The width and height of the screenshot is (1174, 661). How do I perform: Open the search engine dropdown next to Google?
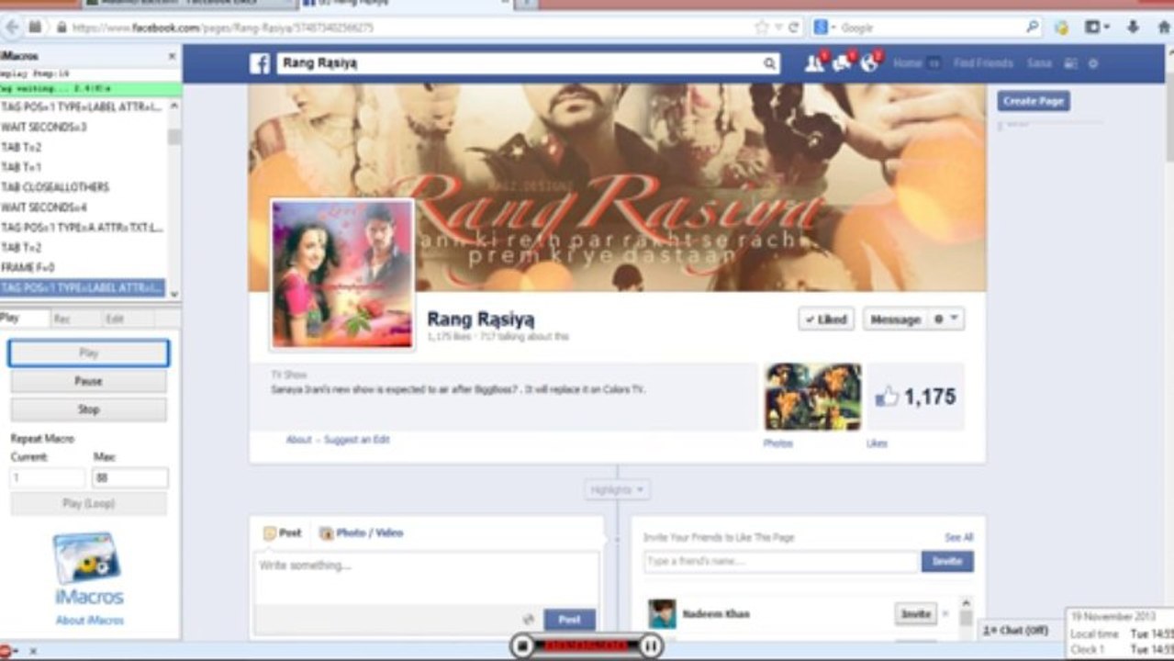pos(833,28)
